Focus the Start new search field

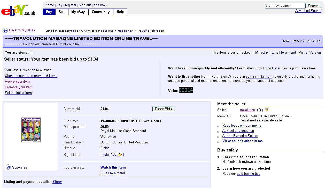[x=285, y=6]
